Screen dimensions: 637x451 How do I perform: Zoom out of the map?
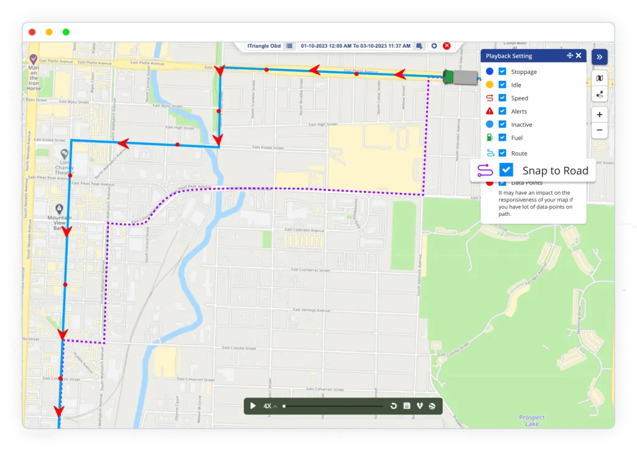point(599,130)
